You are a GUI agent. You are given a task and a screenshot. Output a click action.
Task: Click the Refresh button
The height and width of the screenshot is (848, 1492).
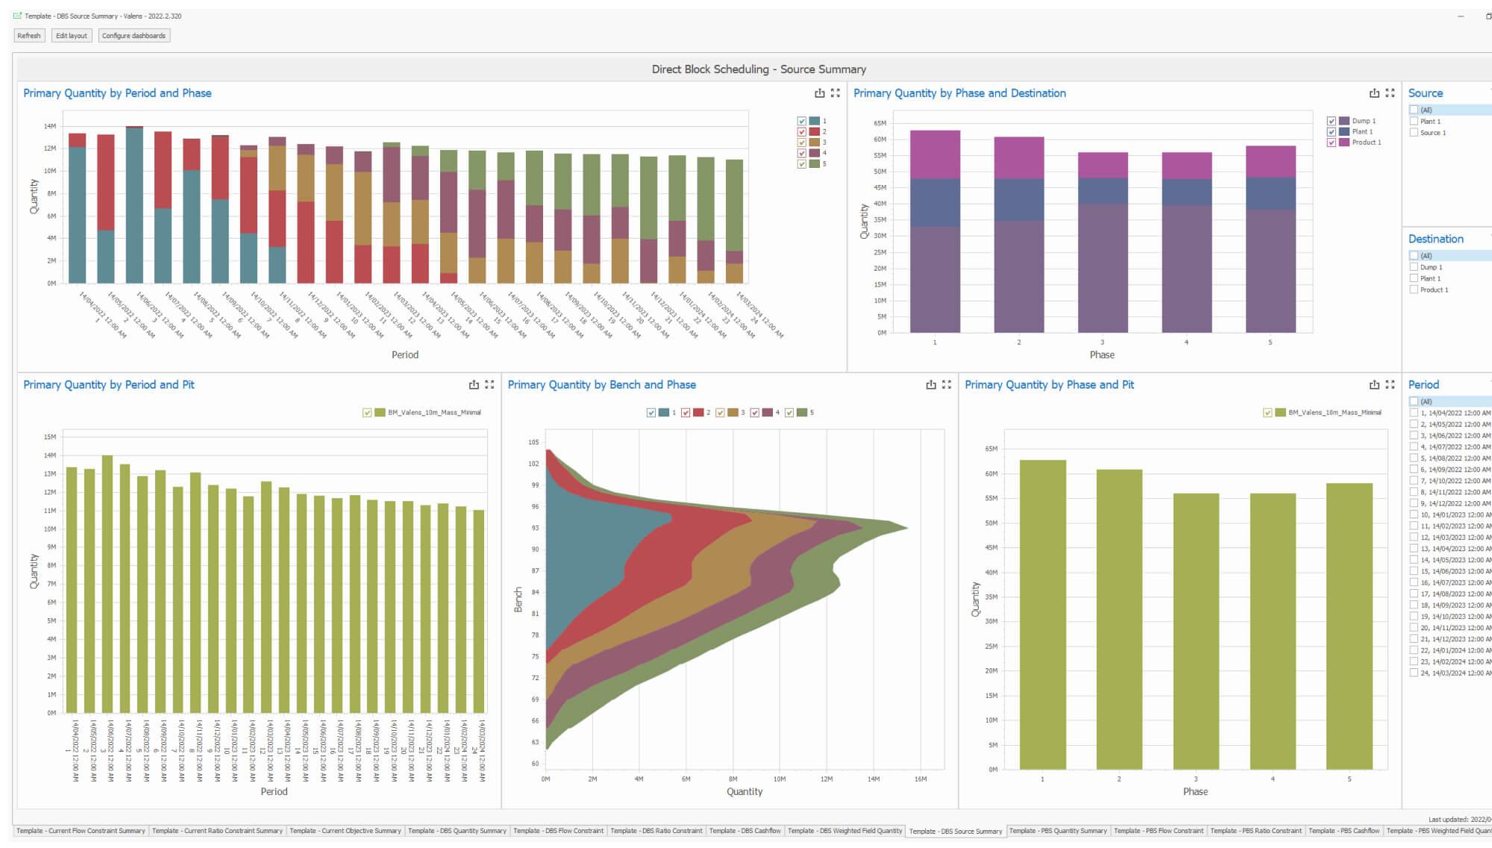coord(29,36)
